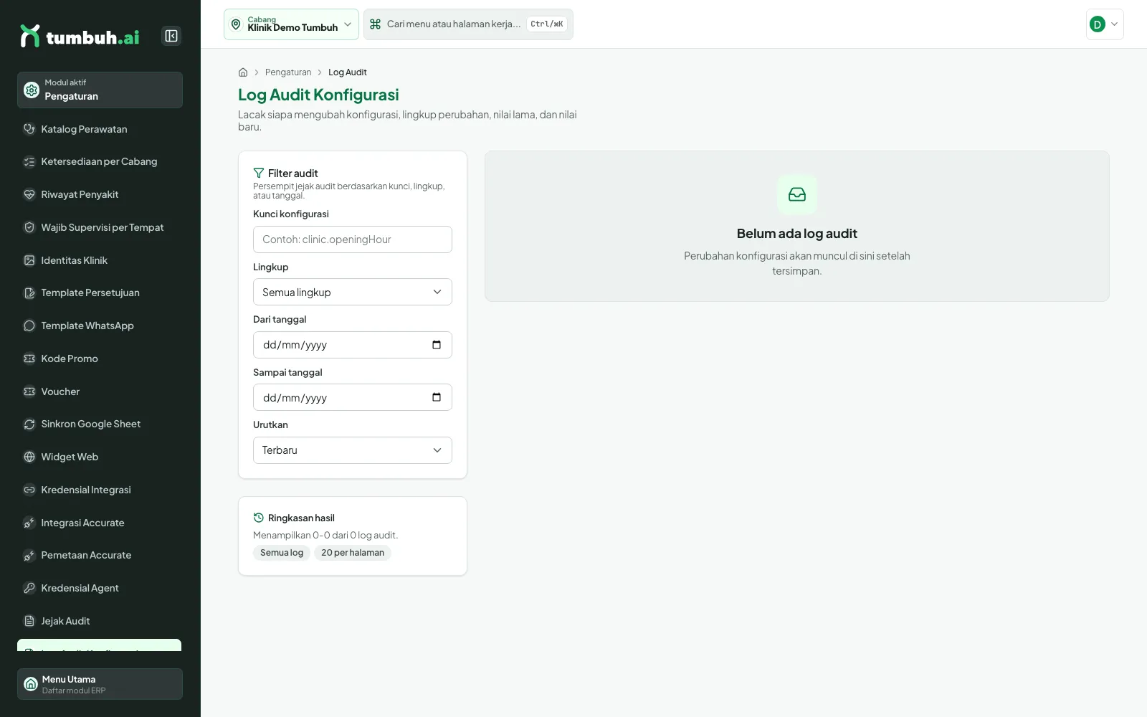This screenshot has height=717, width=1147.
Task: Click Modul aktif Pengaturan header
Action: [100, 90]
